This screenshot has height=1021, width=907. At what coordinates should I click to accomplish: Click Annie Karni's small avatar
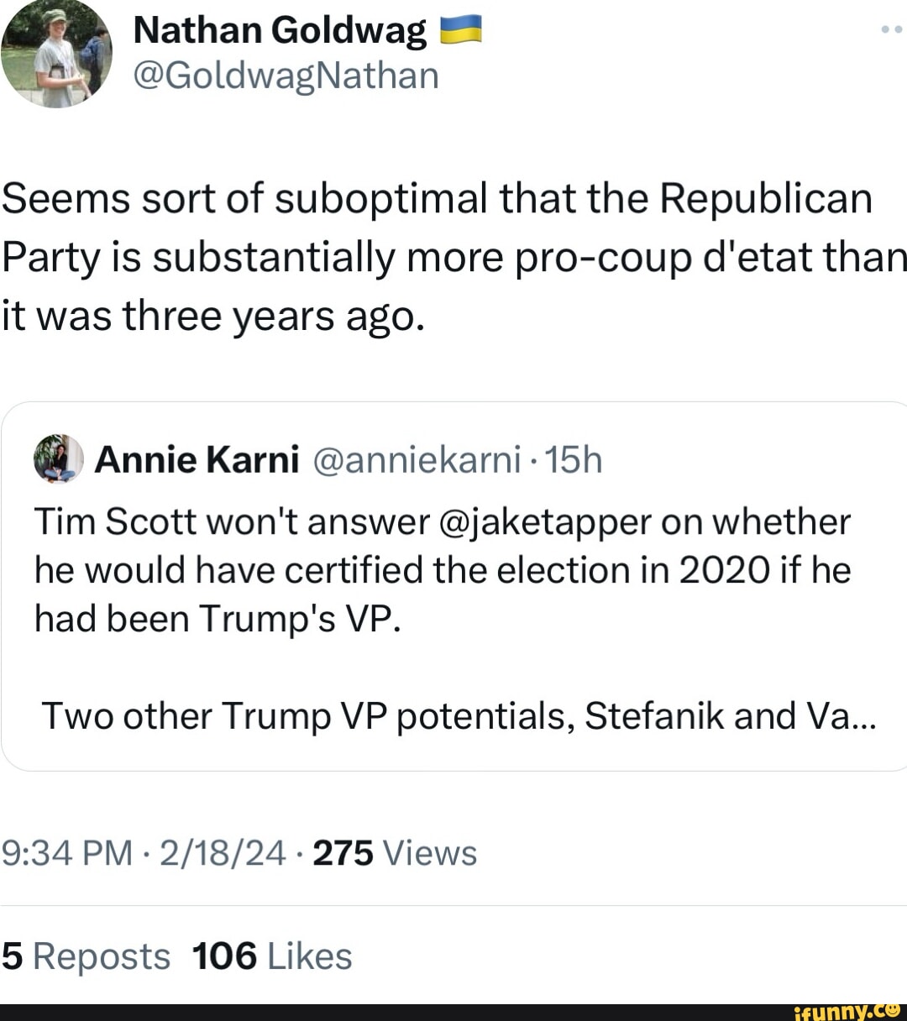coord(59,458)
